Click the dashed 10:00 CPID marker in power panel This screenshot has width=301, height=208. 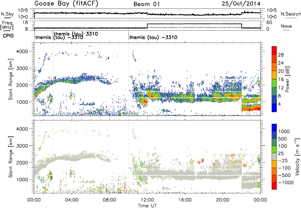[128, 79]
